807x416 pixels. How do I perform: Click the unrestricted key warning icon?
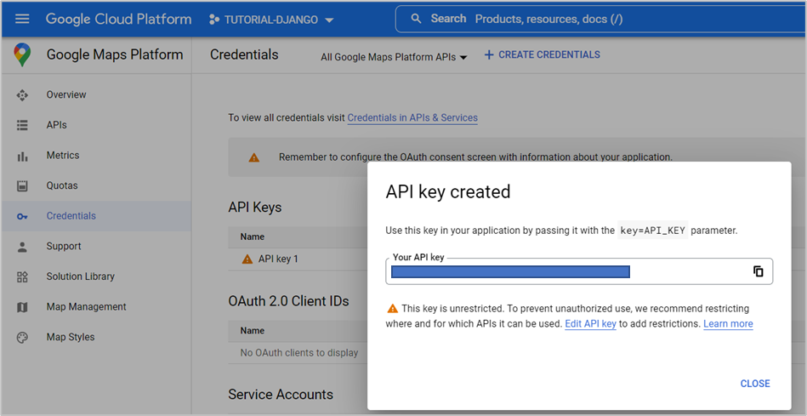[x=393, y=309]
